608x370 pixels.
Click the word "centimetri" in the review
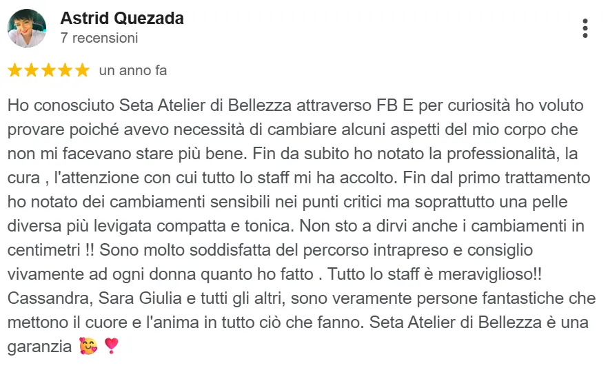point(44,250)
